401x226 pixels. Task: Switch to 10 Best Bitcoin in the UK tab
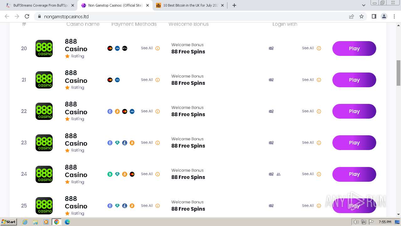point(190,5)
